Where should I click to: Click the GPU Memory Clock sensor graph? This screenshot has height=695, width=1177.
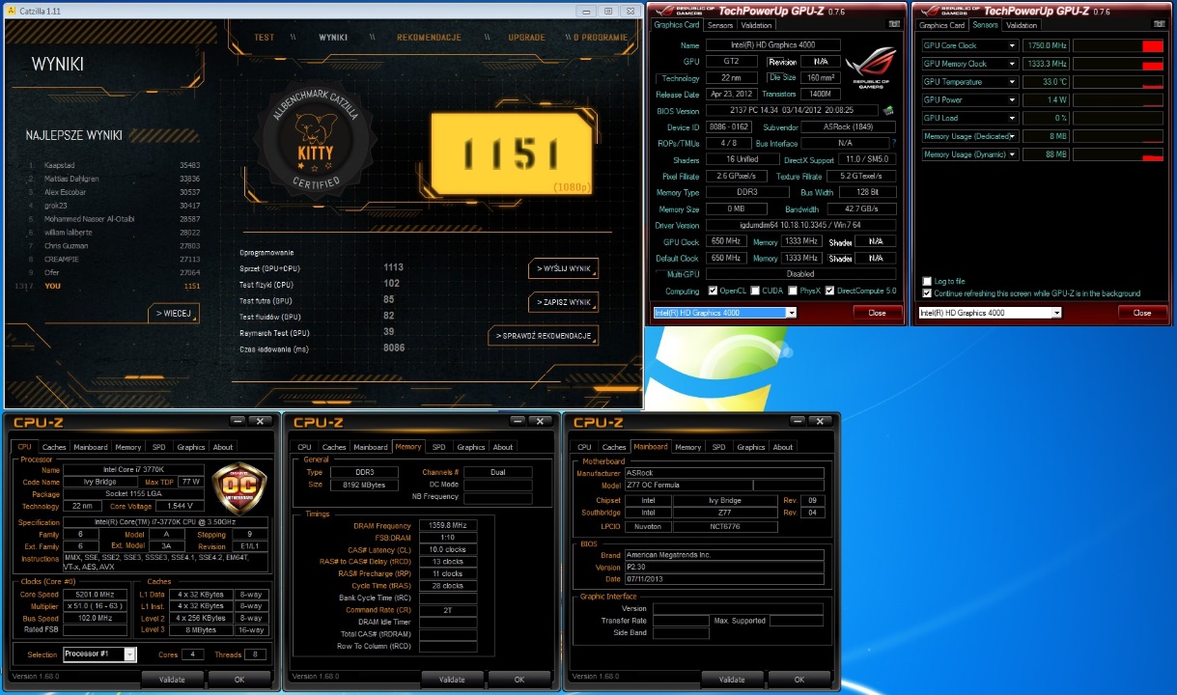1118,64
